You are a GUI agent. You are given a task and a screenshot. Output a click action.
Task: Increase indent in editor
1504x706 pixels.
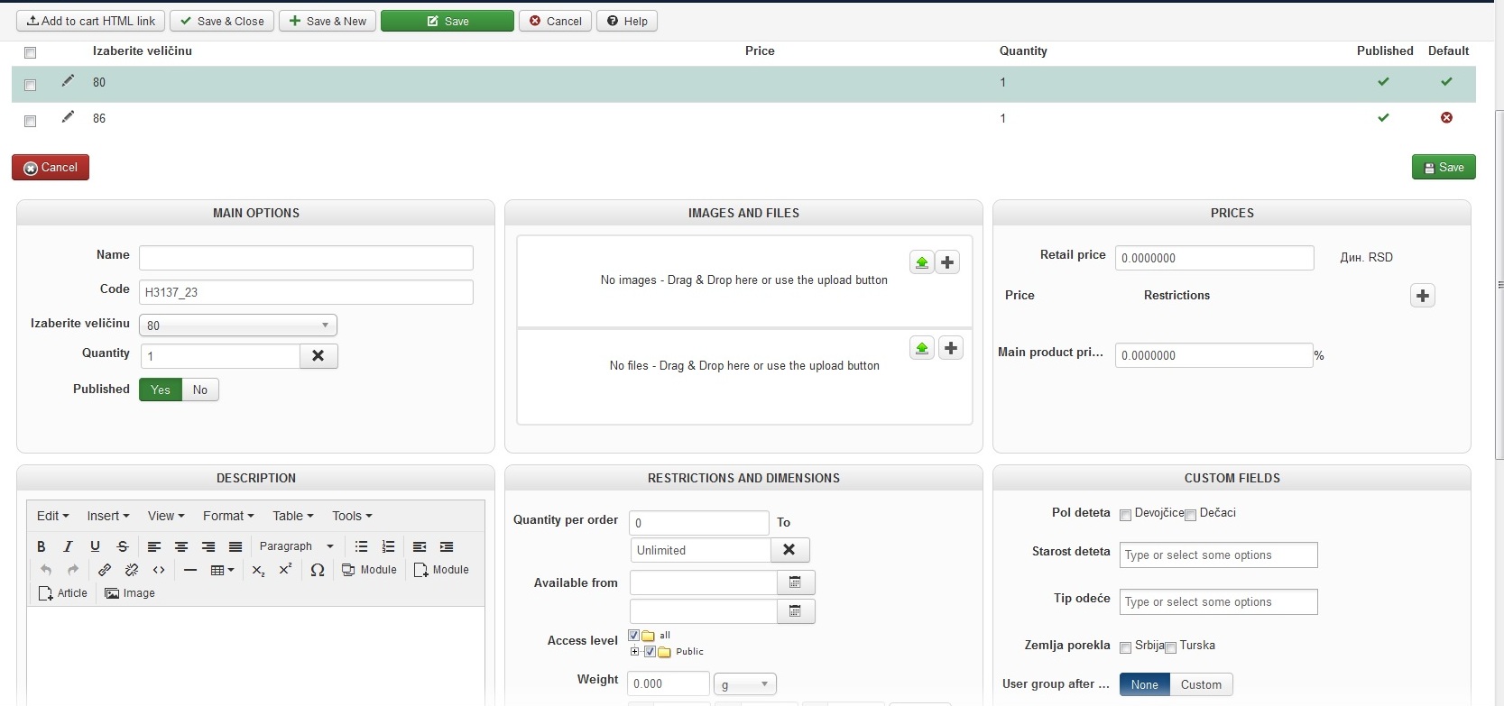point(447,546)
